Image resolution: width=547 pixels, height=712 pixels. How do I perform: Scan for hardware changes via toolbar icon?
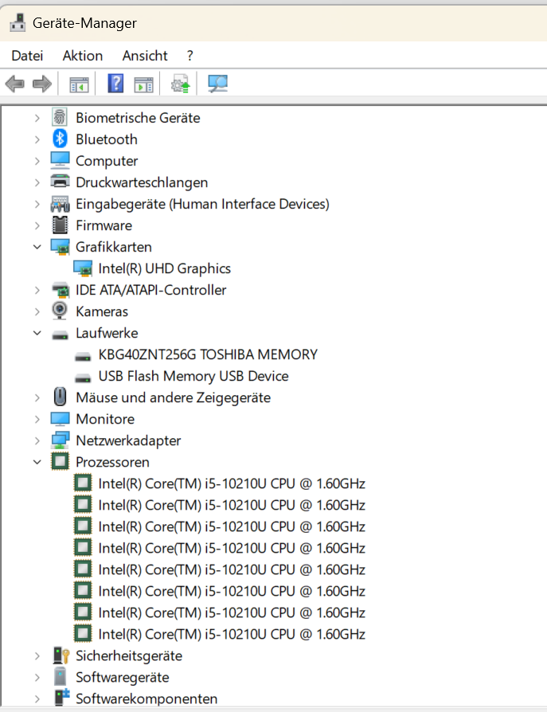pyautogui.click(x=217, y=84)
